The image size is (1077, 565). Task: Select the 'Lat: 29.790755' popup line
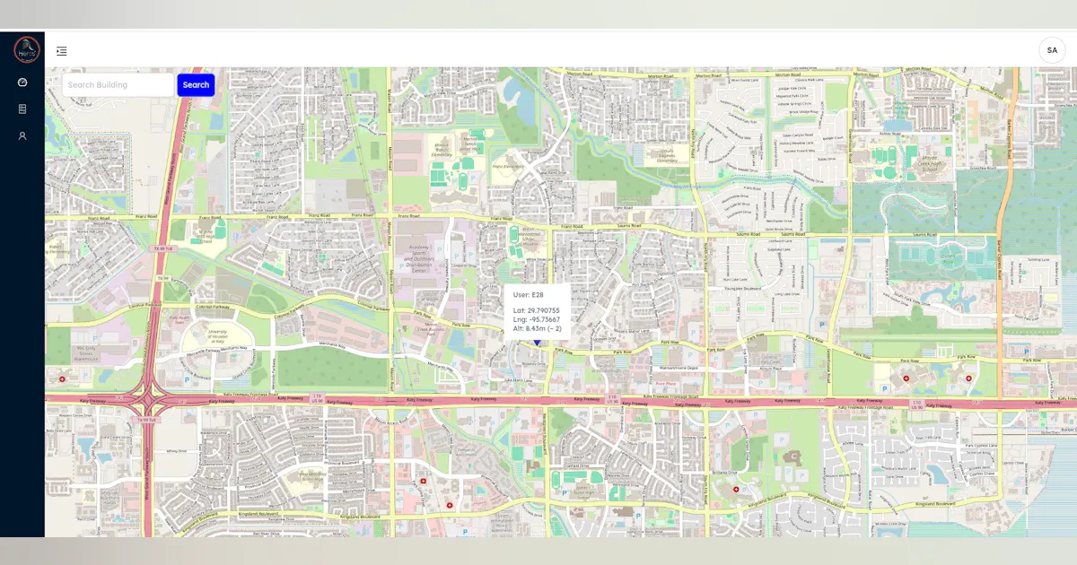point(537,310)
